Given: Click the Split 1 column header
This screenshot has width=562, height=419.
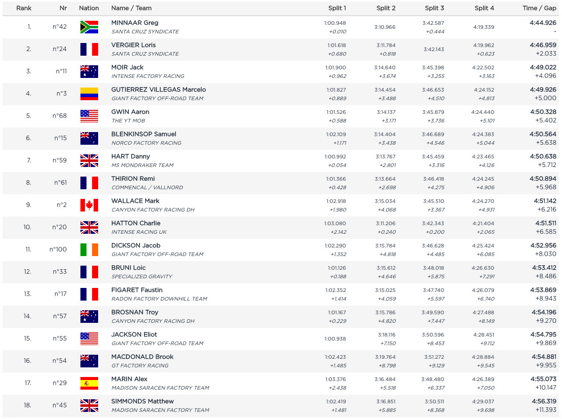Looking at the screenshot, I should tap(337, 8).
